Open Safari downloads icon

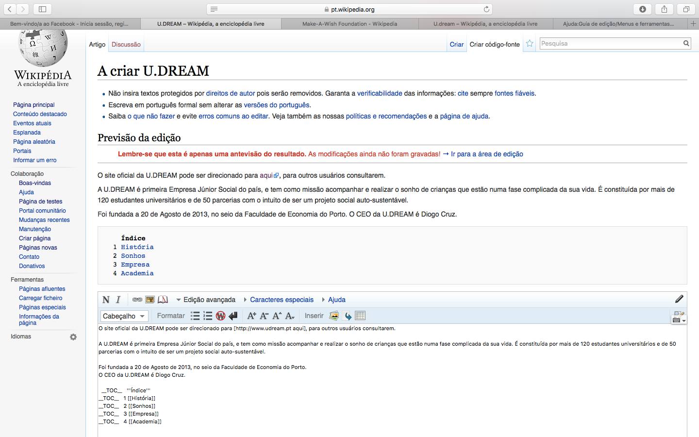tap(643, 9)
